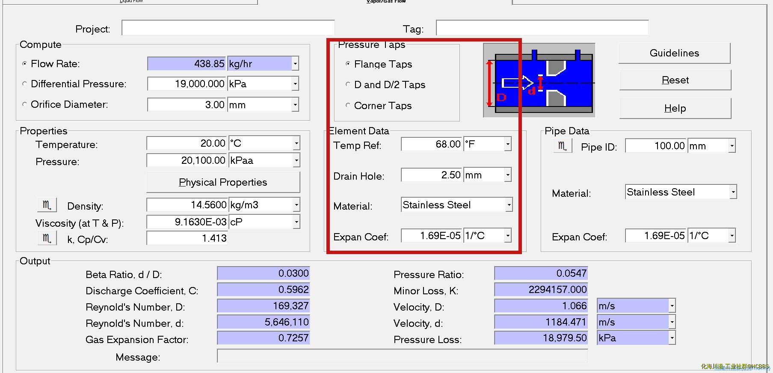Select the Orifice Diameter compute option

tap(24, 104)
